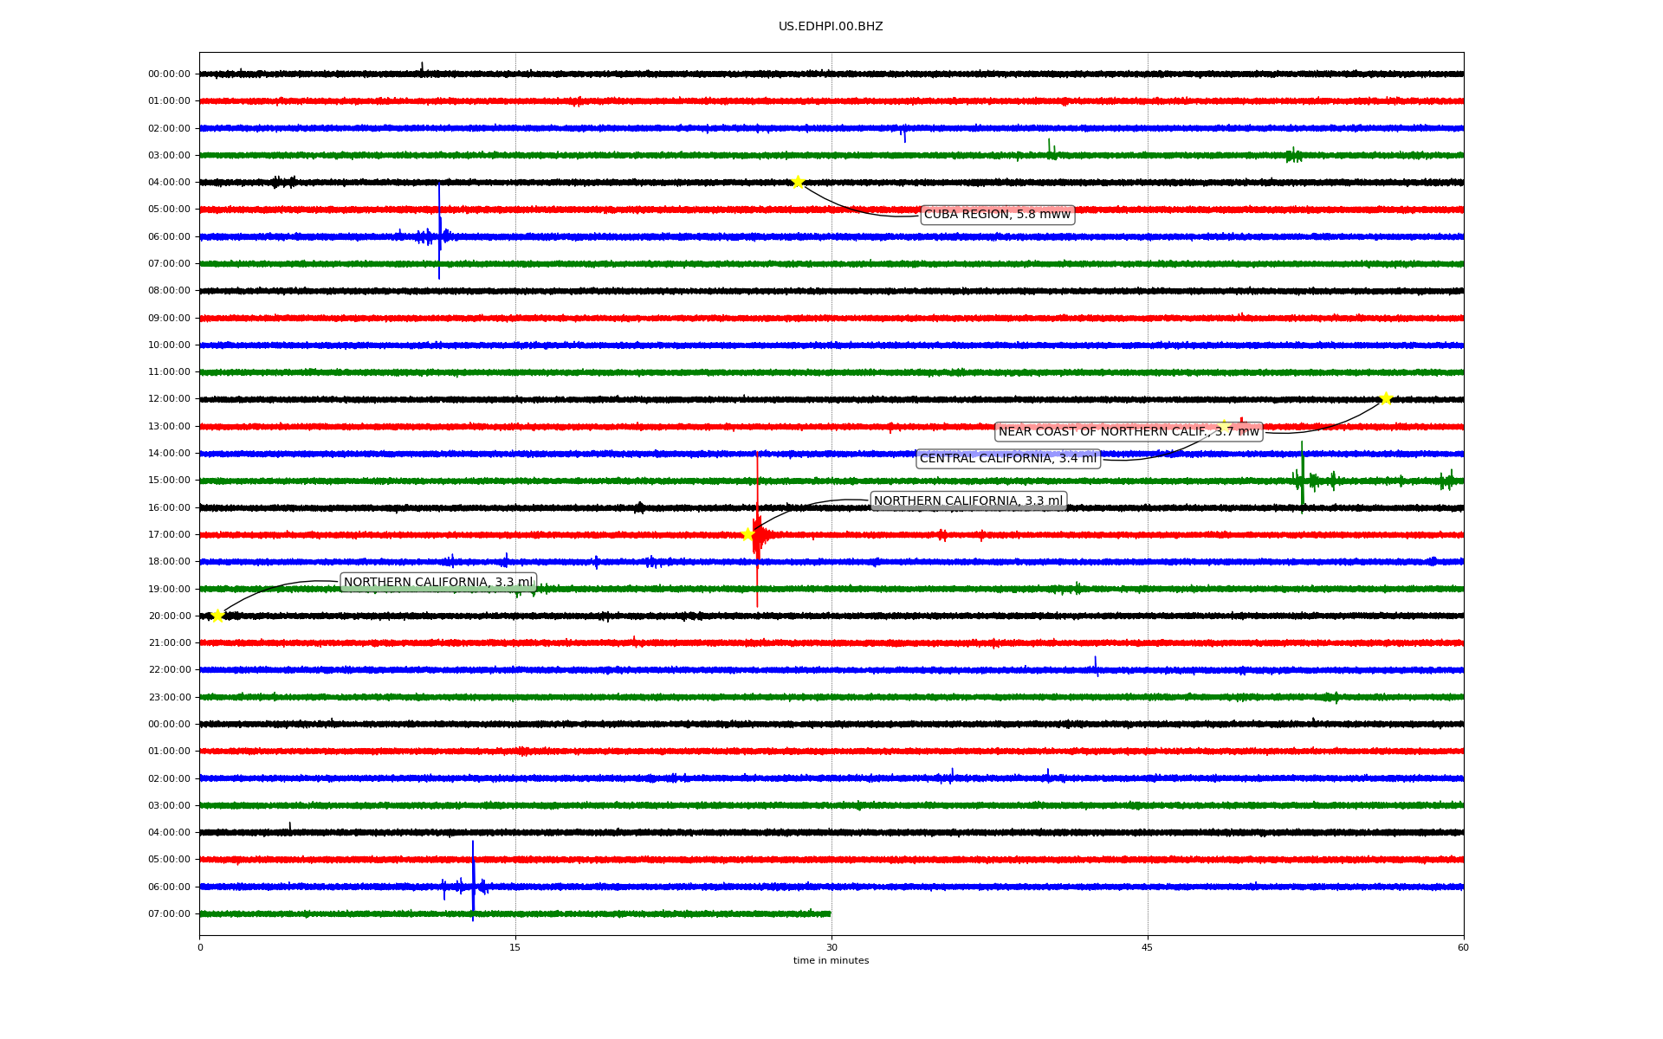Click the Cuba Region earthquake star marker
Screen dimensions: 1663x1039
(798, 182)
